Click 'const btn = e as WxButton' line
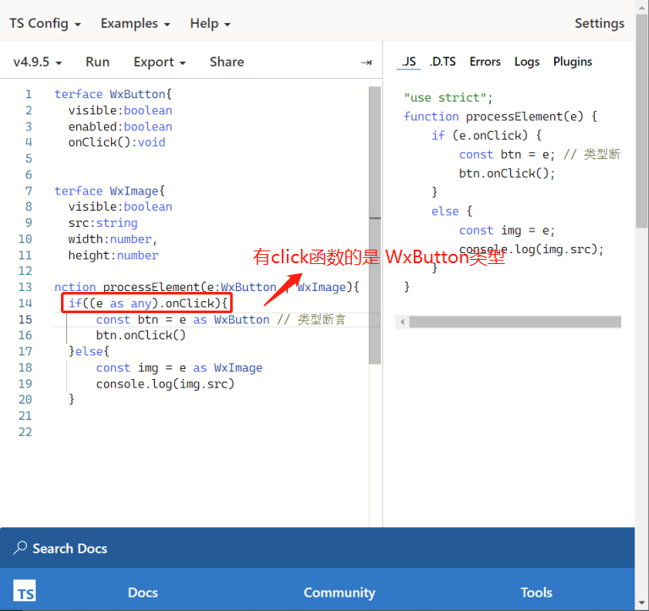This screenshot has height=611, width=649. 183,320
